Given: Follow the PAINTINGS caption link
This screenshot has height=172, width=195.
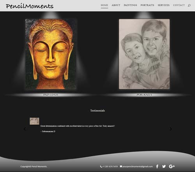Looking at the screenshot, I should tap(51, 95).
